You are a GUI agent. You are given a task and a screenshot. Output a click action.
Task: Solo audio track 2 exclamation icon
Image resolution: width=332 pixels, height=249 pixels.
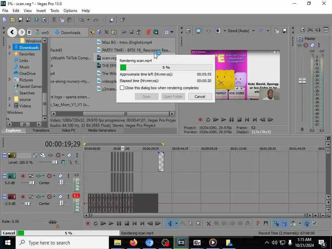[x=68, y=176]
